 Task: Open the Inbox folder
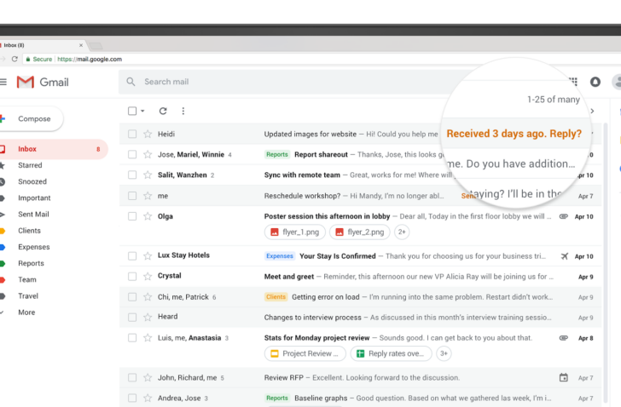point(54,149)
